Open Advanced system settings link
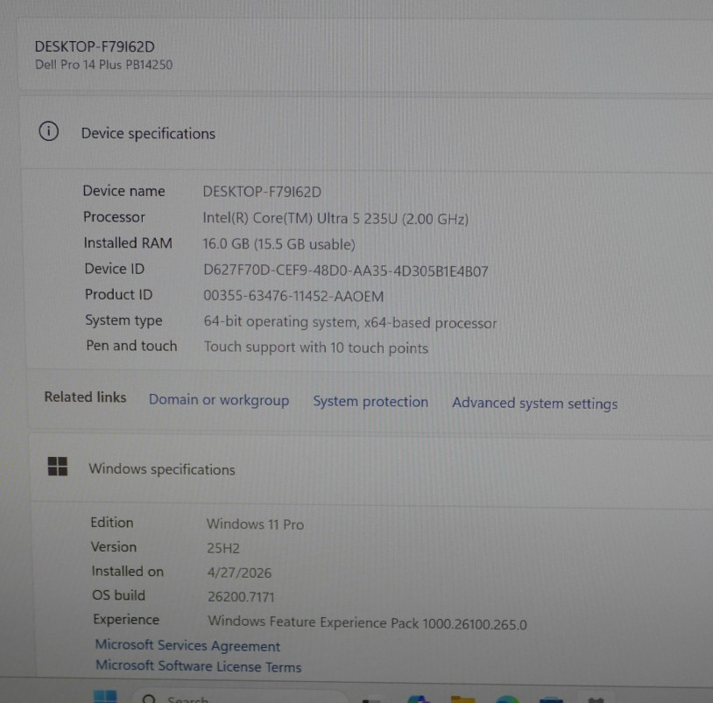This screenshot has width=713, height=703. click(534, 404)
